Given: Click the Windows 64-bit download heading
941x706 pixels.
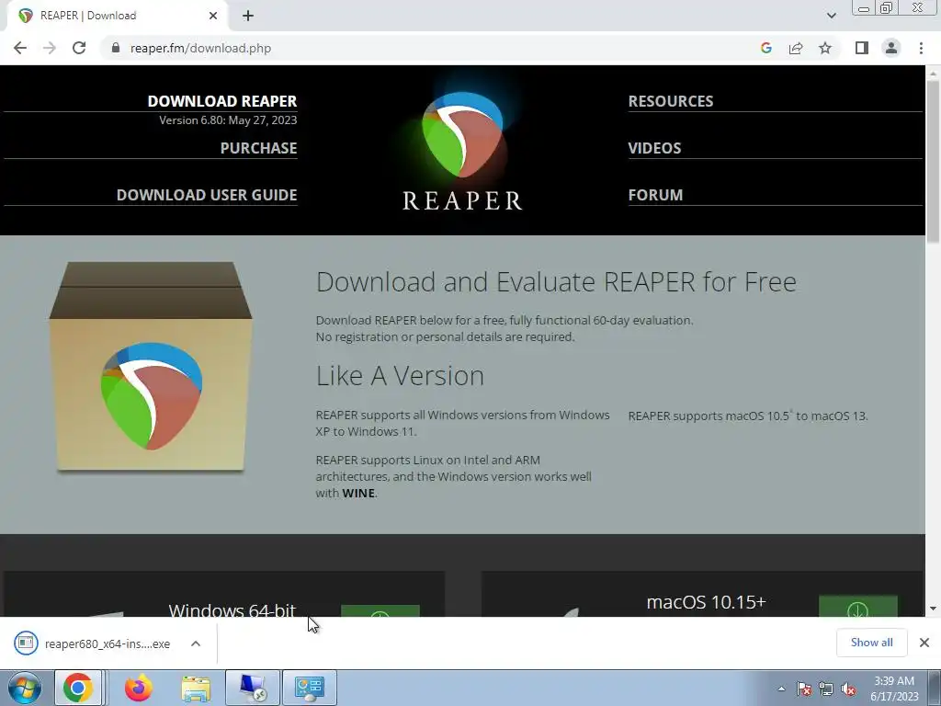Looking at the screenshot, I should pos(232,609).
